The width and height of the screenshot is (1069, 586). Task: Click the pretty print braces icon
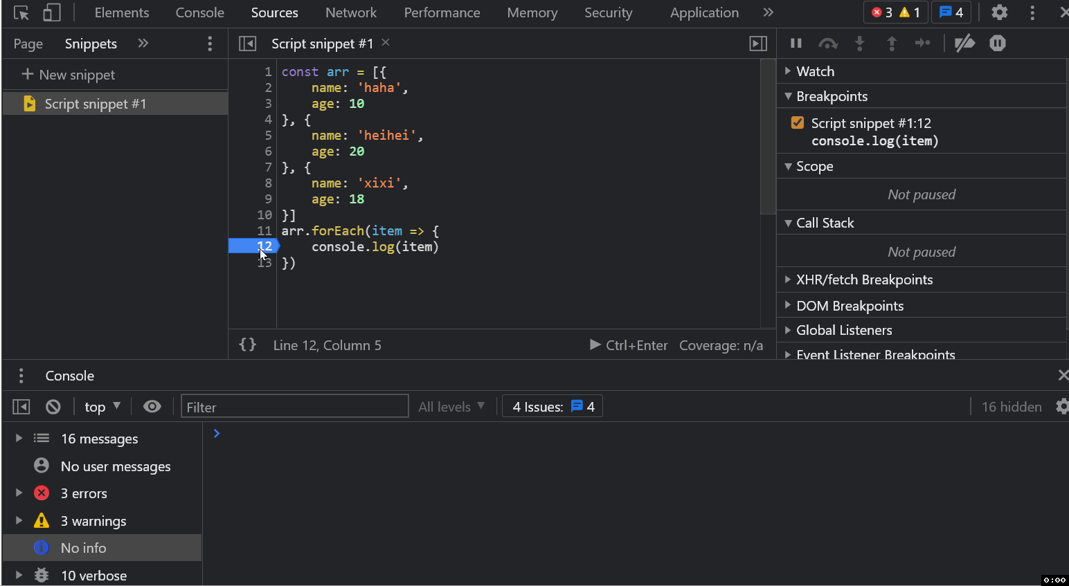(248, 345)
